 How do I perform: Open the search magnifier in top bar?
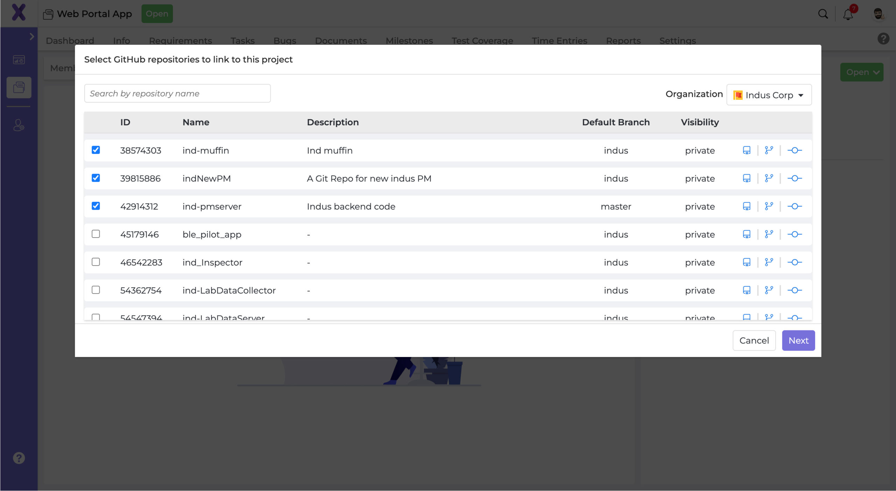[x=823, y=14]
